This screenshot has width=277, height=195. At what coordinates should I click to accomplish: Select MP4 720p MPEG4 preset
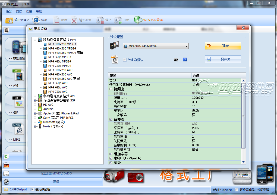pyautogui.click(x=60, y=66)
